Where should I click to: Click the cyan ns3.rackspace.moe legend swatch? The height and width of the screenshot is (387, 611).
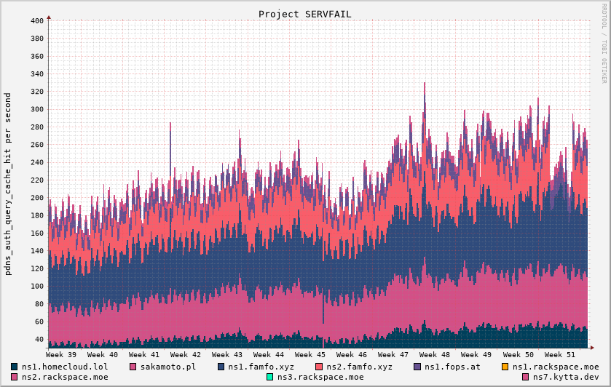[270, 377]
